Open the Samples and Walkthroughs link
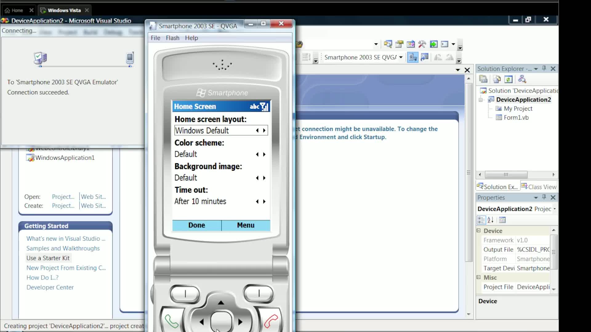The width and height of the screenshot is (591, 332). 63,248
